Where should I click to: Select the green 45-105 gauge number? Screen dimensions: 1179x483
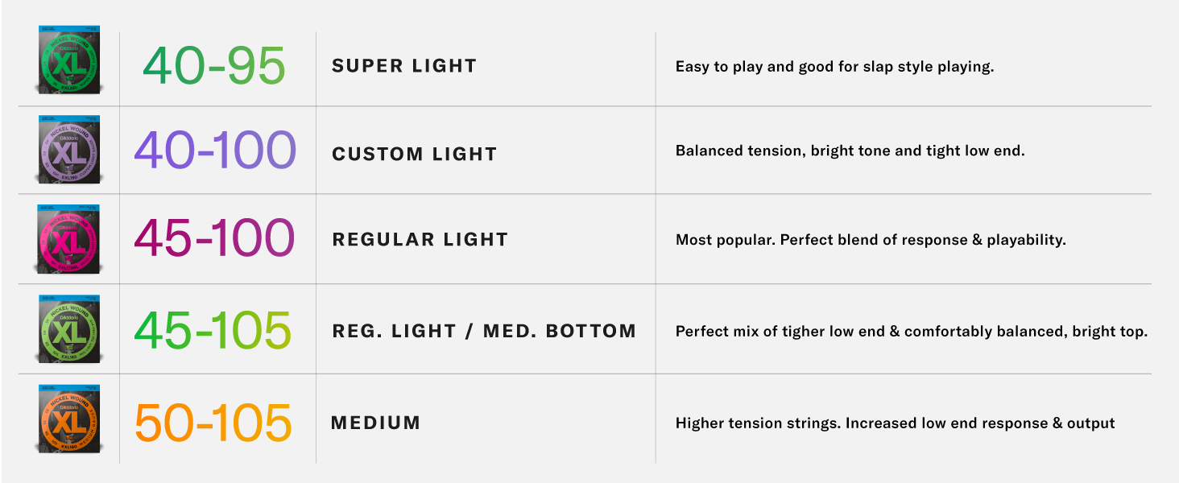[213, 330]
